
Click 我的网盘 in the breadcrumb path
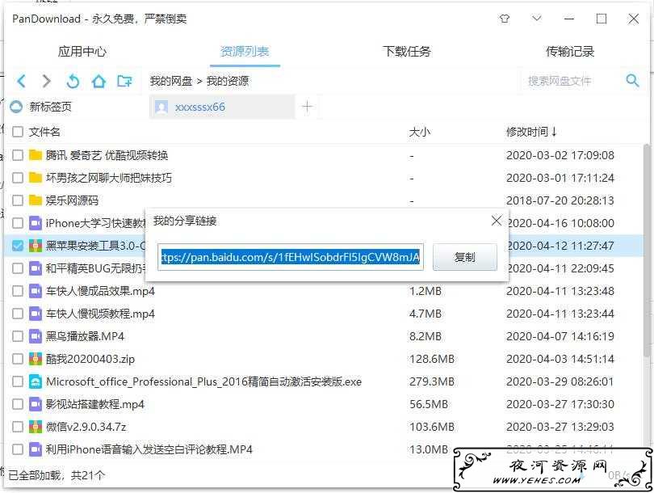pos(171,81)
